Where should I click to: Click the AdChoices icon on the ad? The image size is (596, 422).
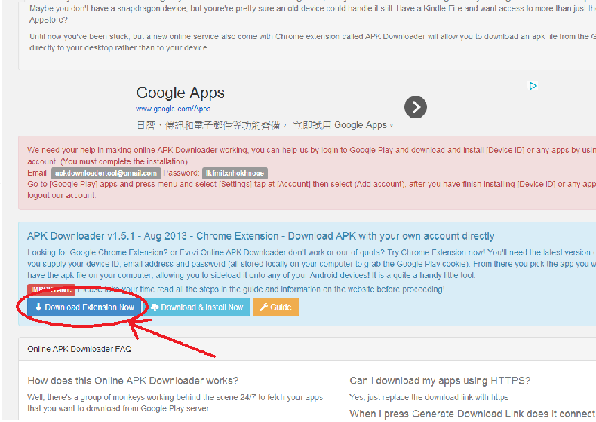click(533, 86)
